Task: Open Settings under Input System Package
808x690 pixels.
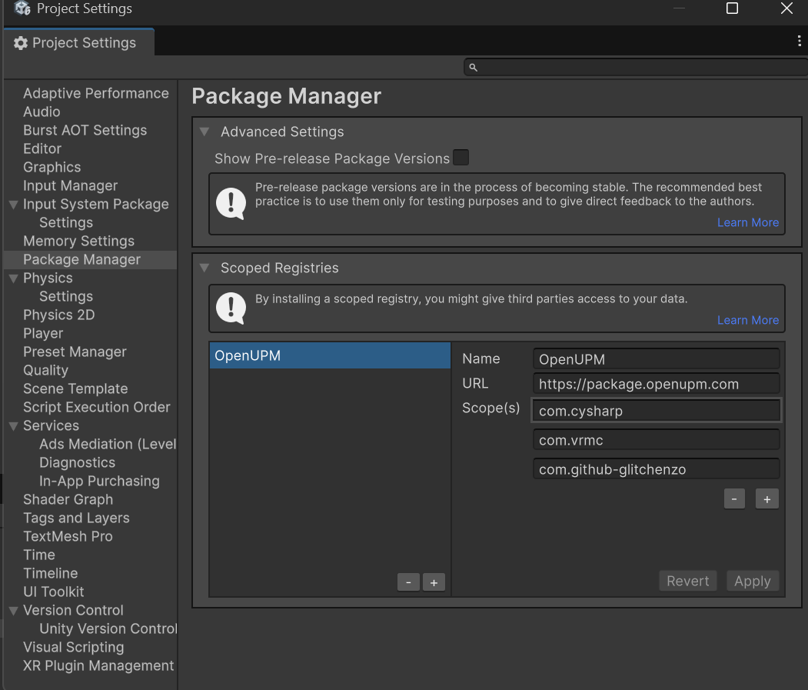Action: [66, 223]
